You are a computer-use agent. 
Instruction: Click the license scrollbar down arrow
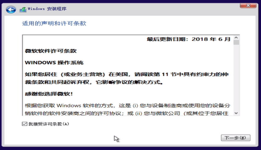tap(236, 113)
